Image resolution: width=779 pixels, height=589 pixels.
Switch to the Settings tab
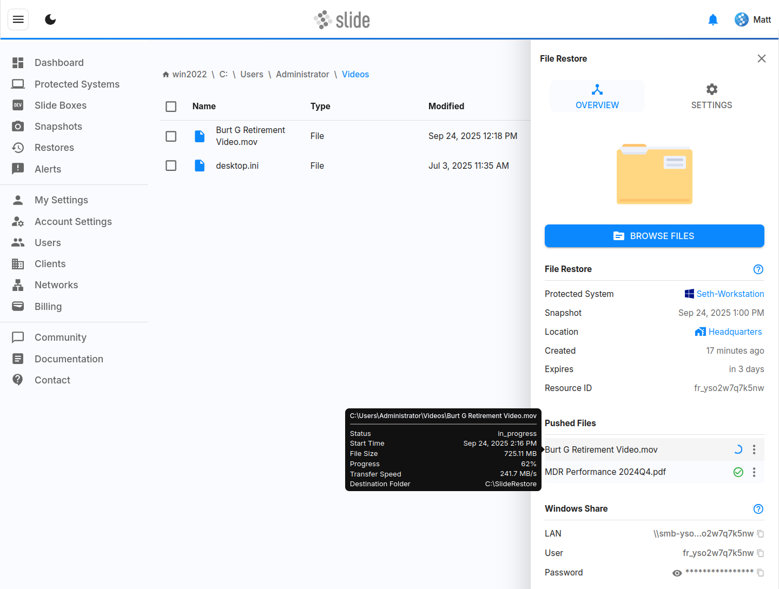711,96
